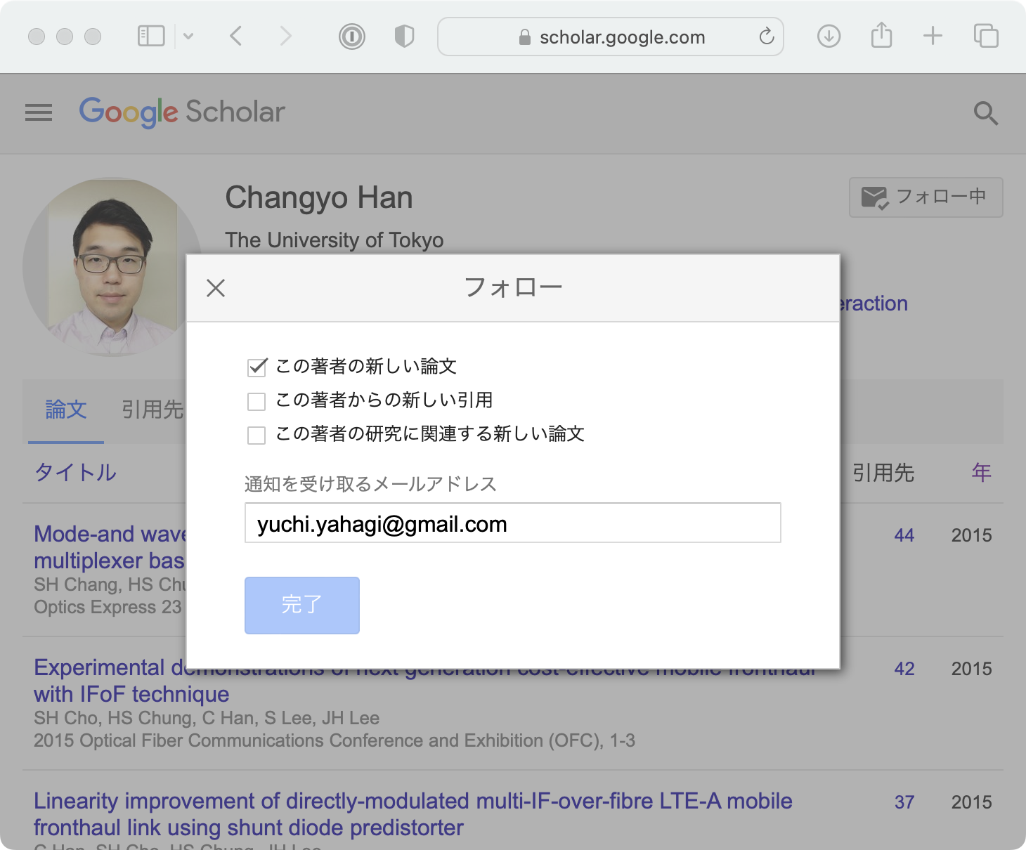Open the IFoF technique article link
Viewport: 1026px width, 850px height.
(131, 694)
